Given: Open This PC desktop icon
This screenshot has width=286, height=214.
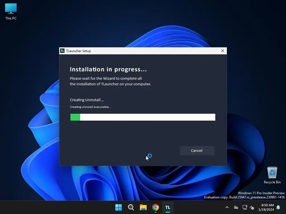Looking at the screenshot, I should tap(11, 12).
